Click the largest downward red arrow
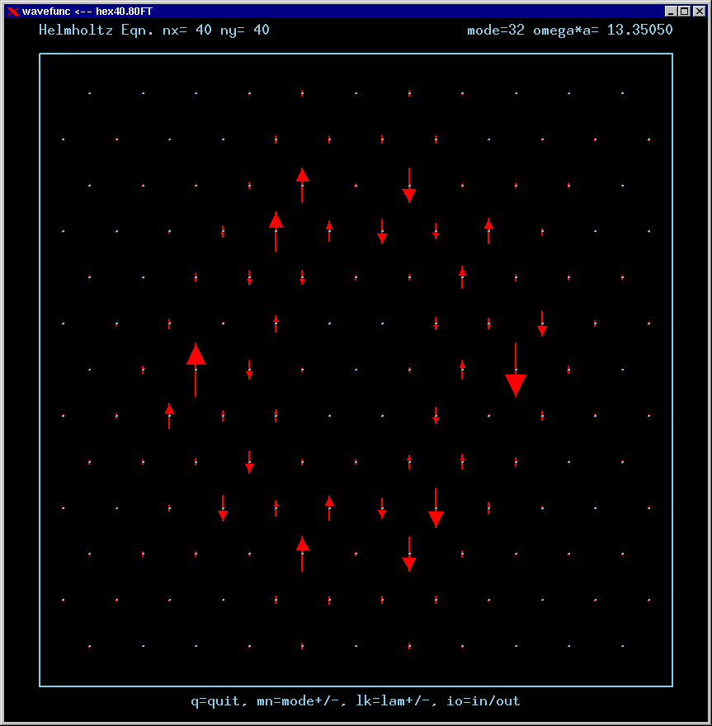 516,370
